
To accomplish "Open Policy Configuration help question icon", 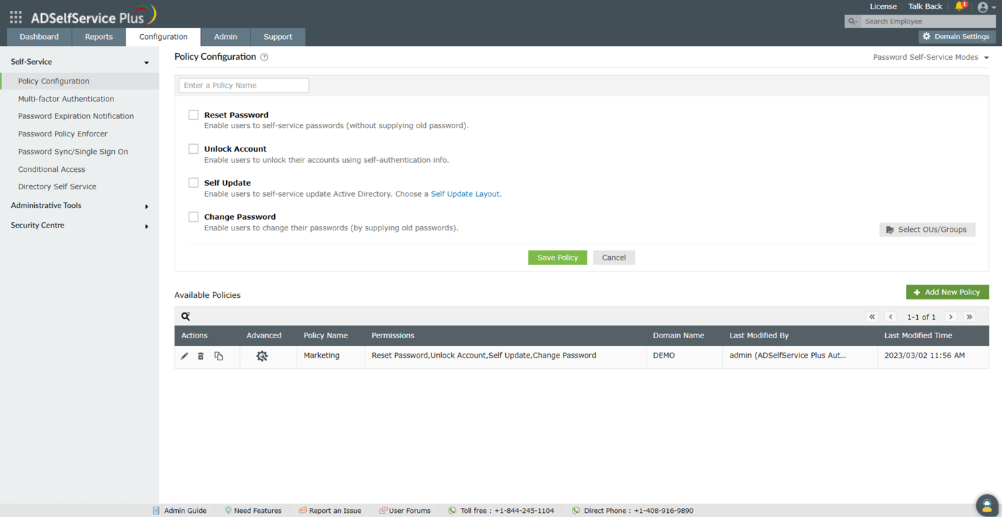I will tap(264, 57).
